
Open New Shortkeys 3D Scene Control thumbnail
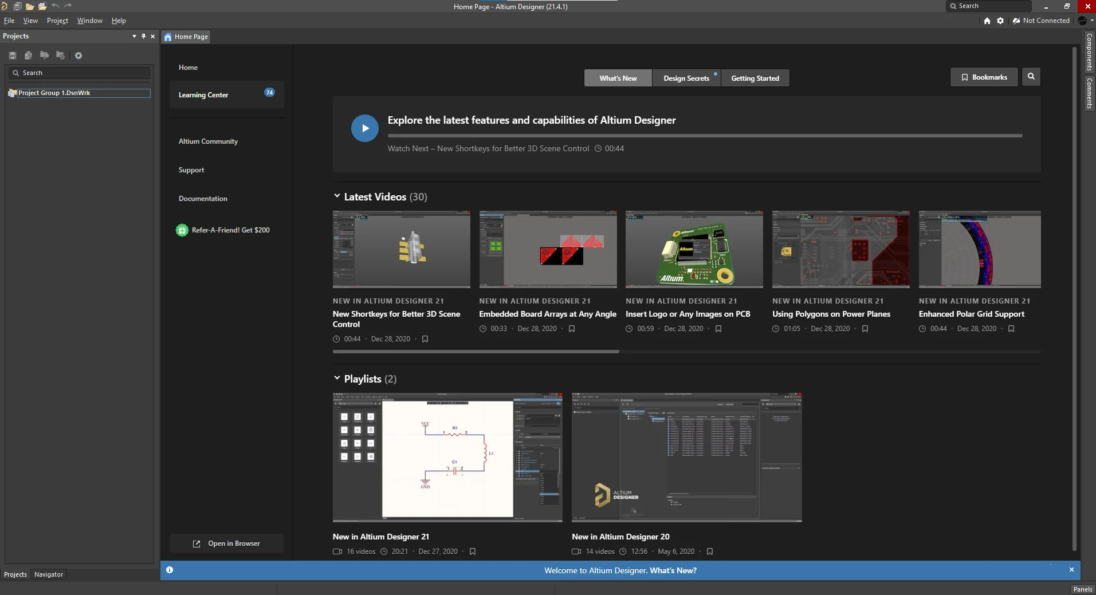tap(401, 249)
